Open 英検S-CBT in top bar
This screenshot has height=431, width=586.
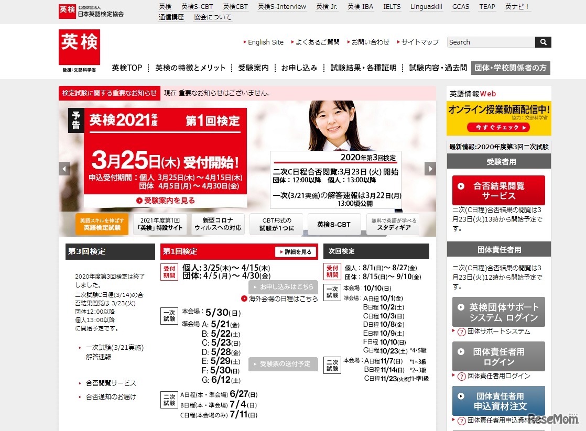pos(197,7)
